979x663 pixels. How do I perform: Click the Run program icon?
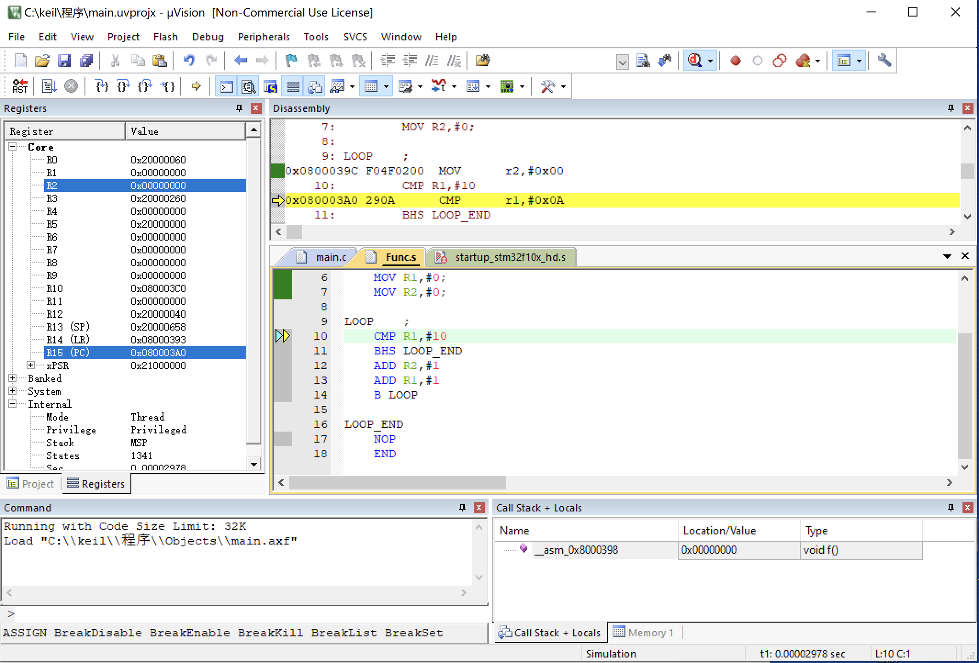tap(49, 86)
